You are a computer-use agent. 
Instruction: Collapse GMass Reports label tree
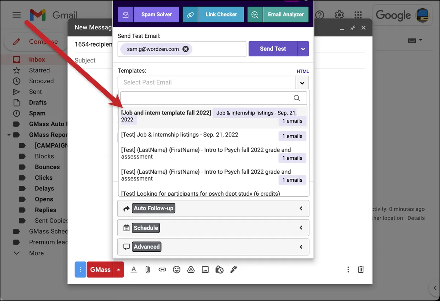[x=9, y=135]
